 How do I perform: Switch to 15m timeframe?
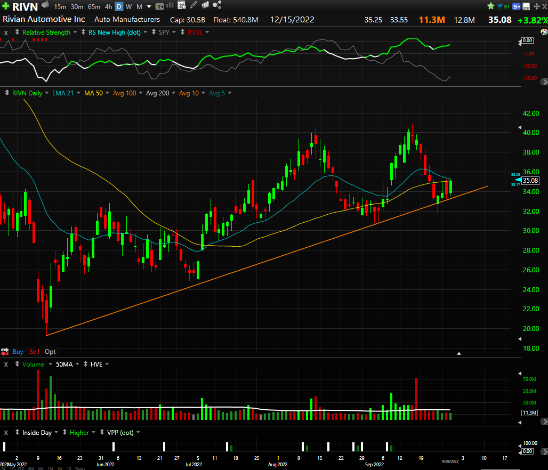tap(60, 6)
